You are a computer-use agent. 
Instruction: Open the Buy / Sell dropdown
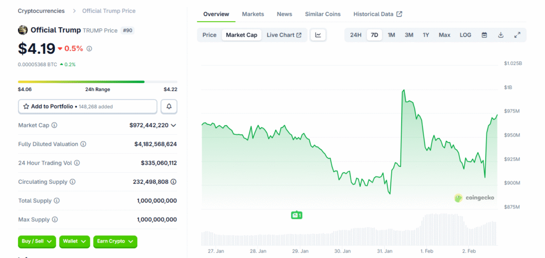tap(37, 241)
